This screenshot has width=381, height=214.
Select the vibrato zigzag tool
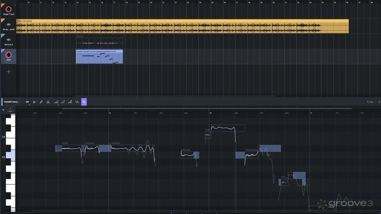77,102
